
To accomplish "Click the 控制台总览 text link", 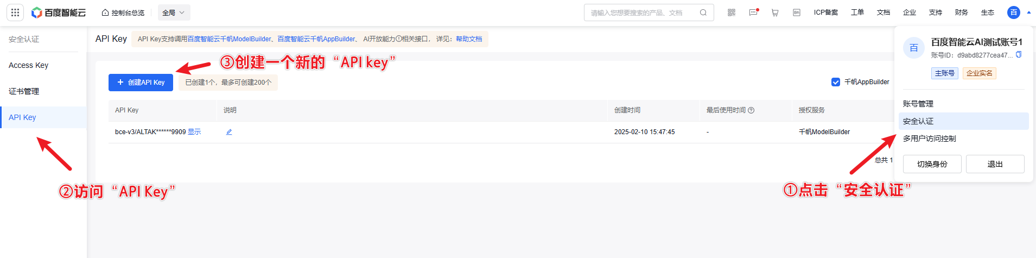I will [128, 12].
